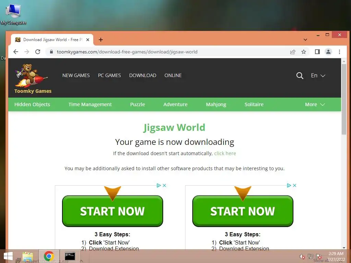Open the Windows Start button
Screen dimensions: 351x263
click(x=8, y=256)
